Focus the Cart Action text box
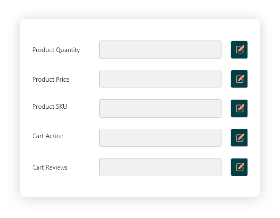The image size is (280, 218). [160, 138]
